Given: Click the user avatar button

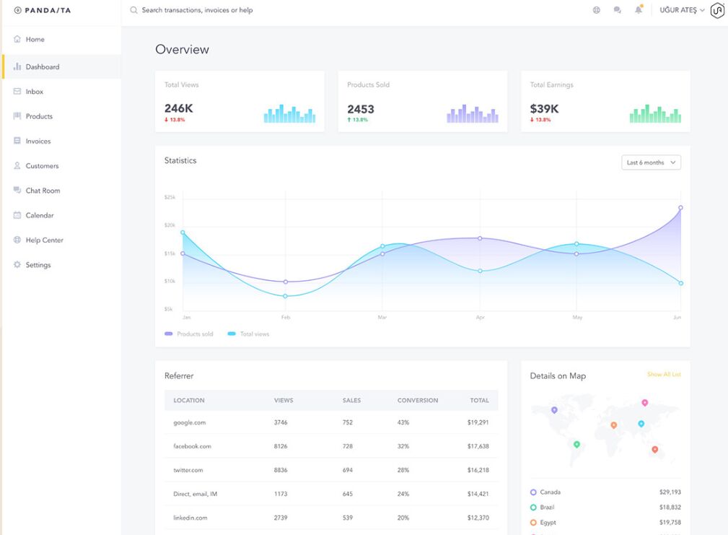Looking at the screenshot, I should [716, 10].
